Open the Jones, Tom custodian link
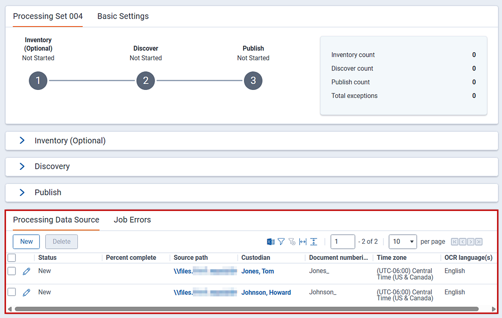 (x=258, y=271)
